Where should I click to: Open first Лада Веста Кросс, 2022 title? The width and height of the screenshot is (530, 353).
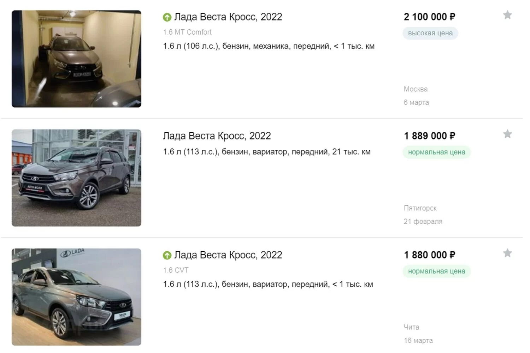pyautogui.click(x=228, y=17)
